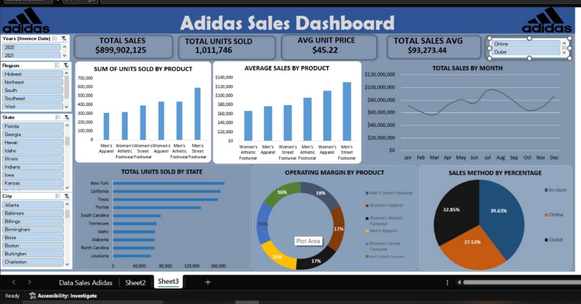Screen dimensions: 581x304
Task: Toggle multi-select in the State slicer
Action: pos(58,117)
